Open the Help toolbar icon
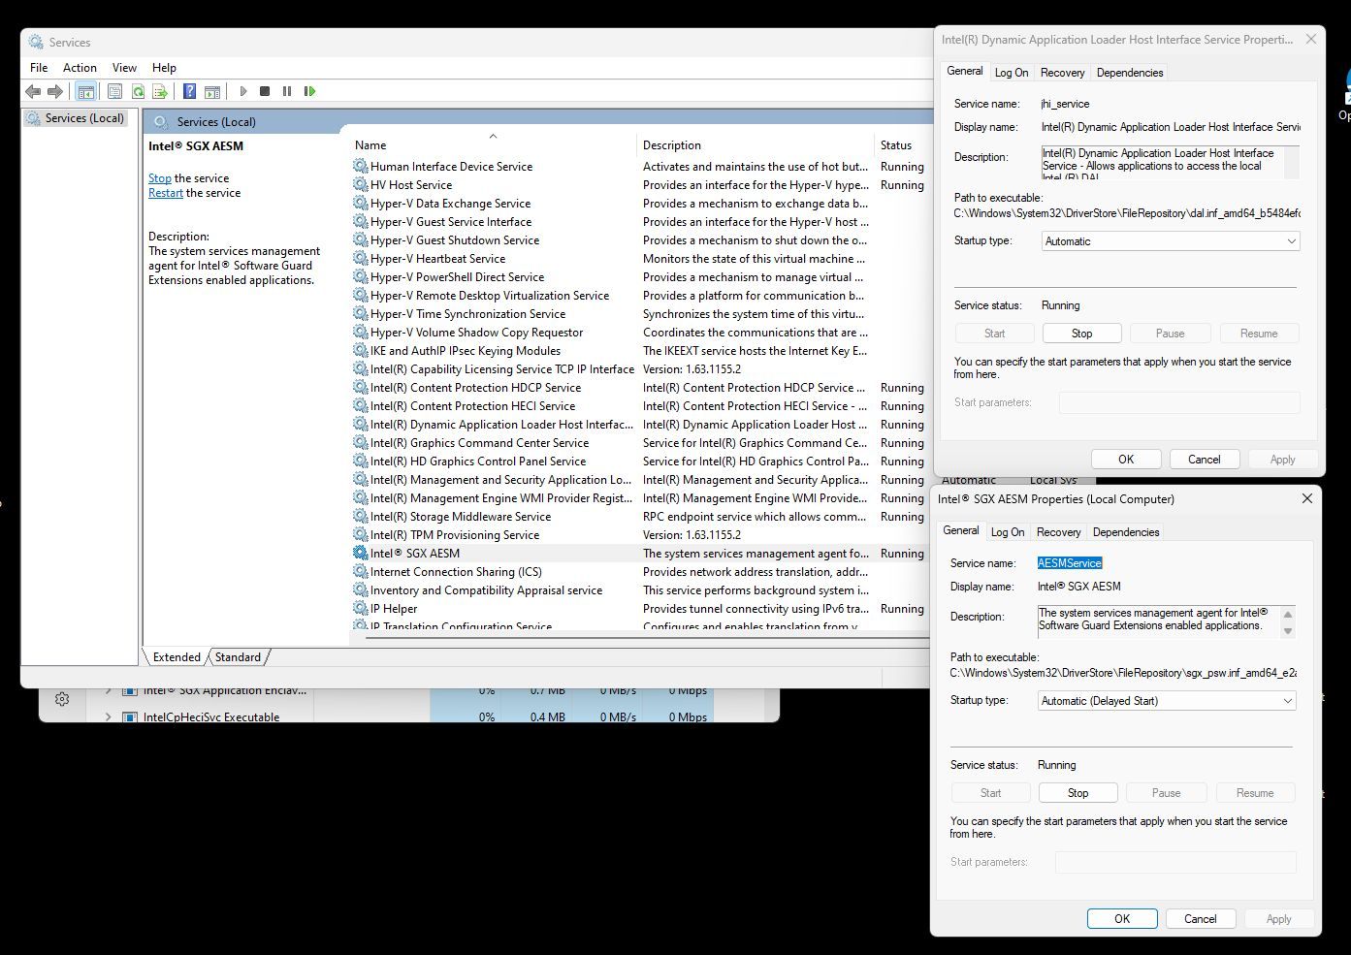Viewport: 1351px width, 955px height. [x=190, y=91]
